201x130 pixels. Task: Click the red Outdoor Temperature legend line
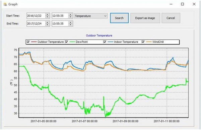click(34, 42)
